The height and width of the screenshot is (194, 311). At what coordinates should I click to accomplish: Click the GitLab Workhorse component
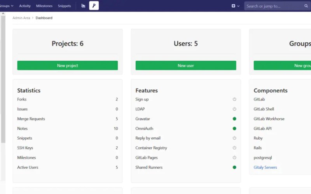269,119
